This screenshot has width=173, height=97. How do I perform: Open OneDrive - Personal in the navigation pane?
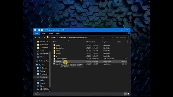[44, 61]
